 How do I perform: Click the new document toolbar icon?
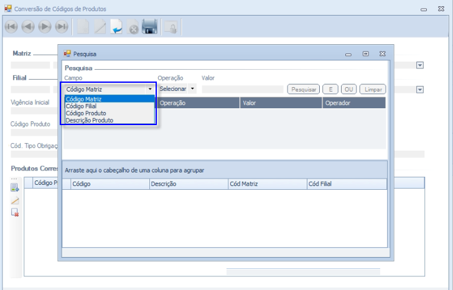(x=83, y=27)
